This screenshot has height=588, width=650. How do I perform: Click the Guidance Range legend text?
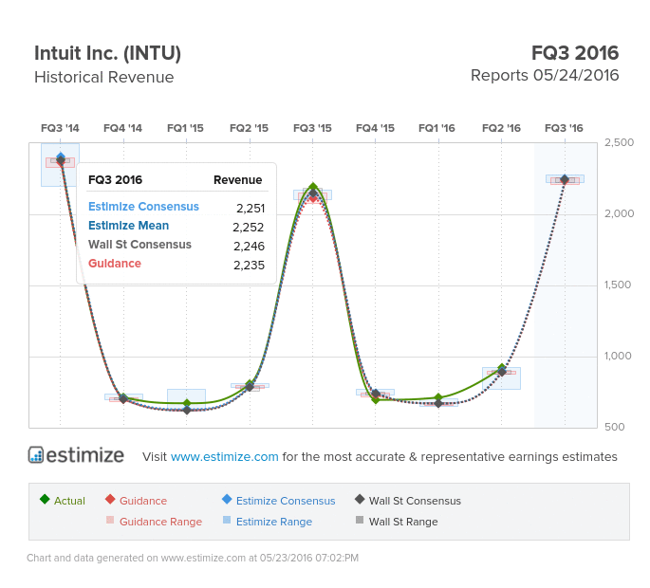161,522
